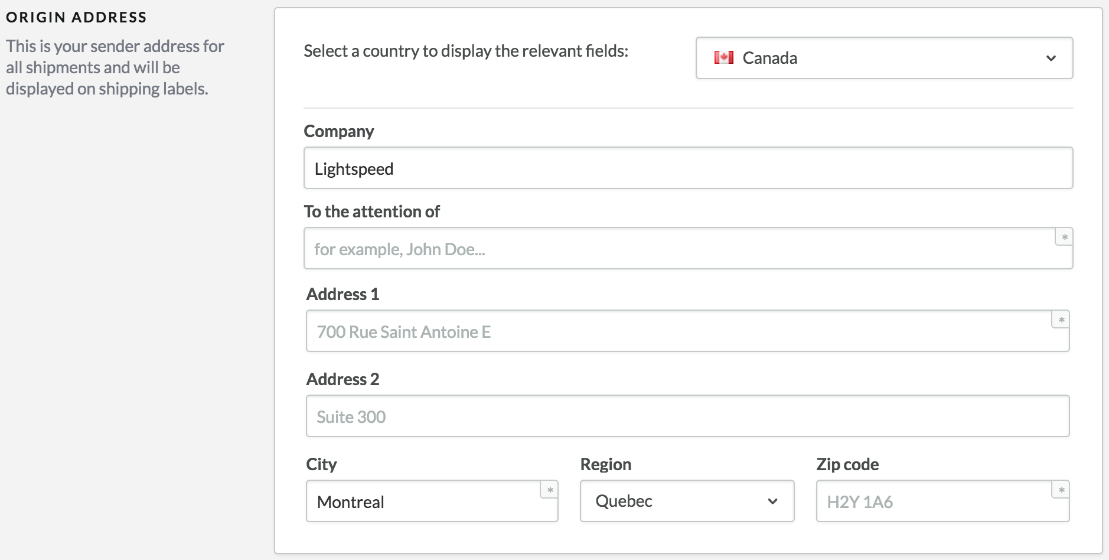
Task: Click the Address 2 field with Suite 300
Action: 687,416
